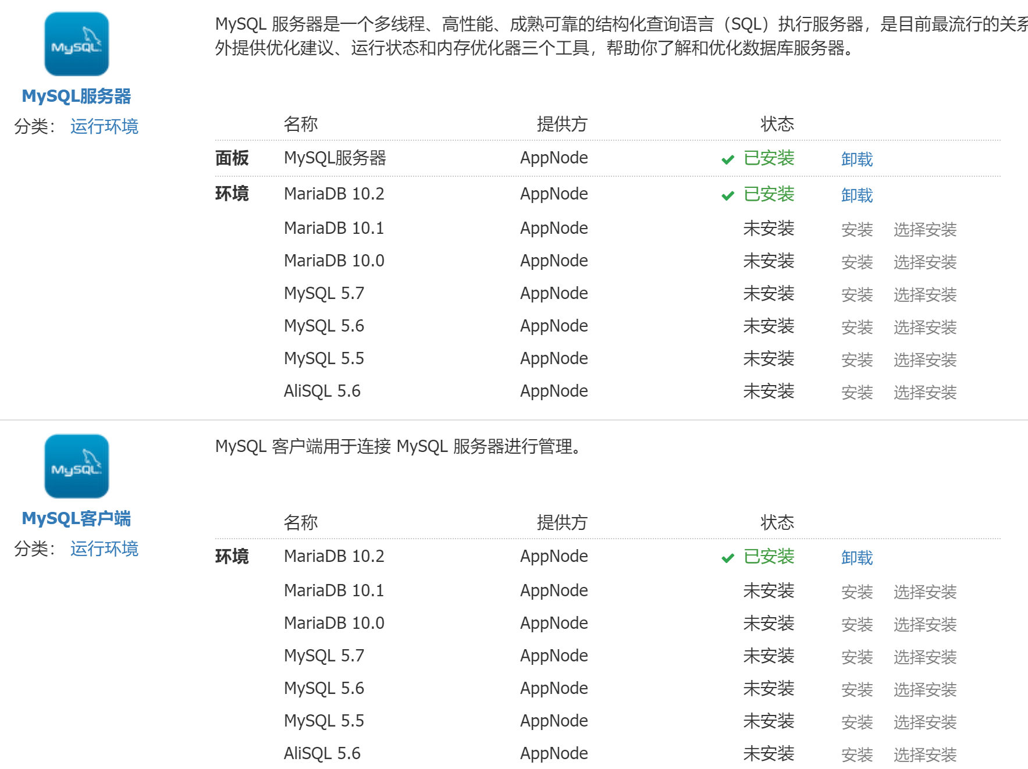The image size is (1028, 769).
Task: Click the MySQL客户端 app icon
Action: click(76, 466)
